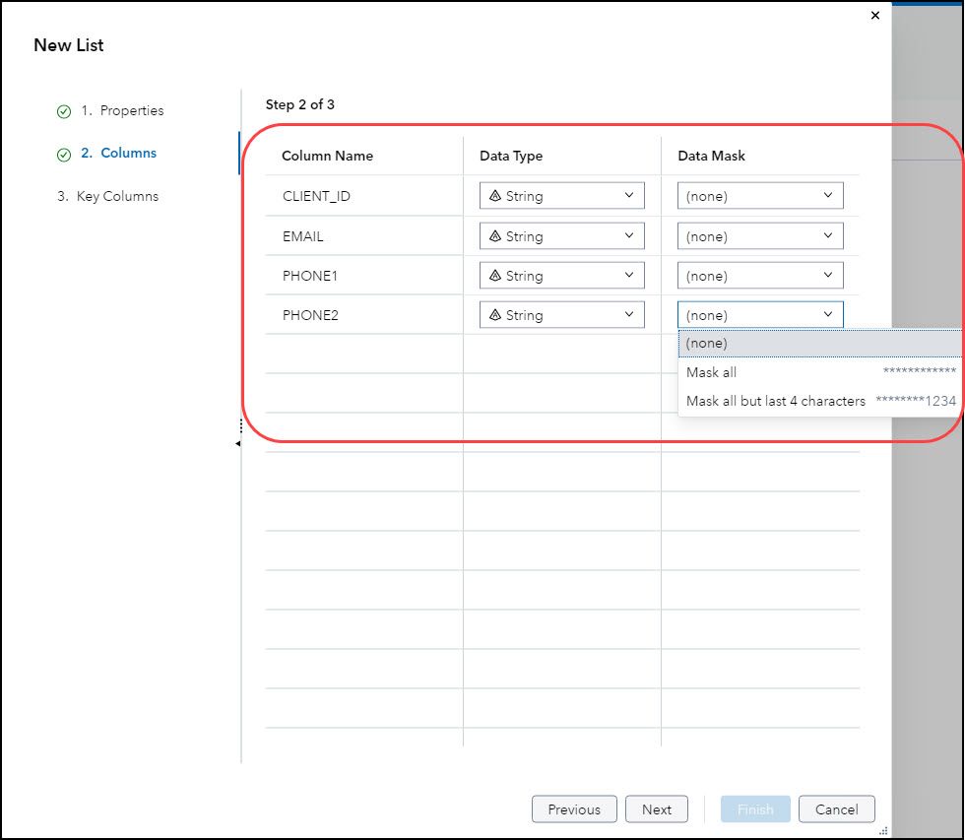
Task: Open the Data Type dropdown for PHONE2
Action: tap(631, 314)
